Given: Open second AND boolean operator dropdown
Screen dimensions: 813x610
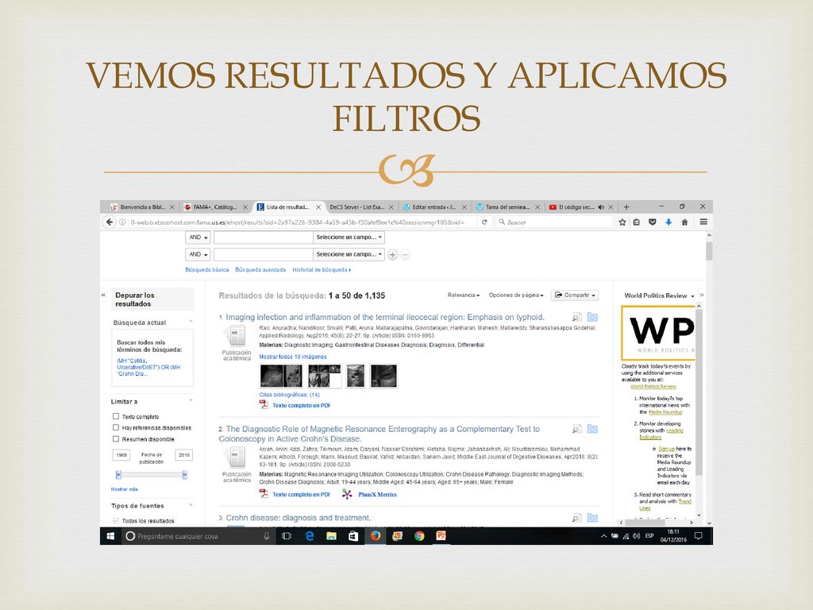Looking at the screenshot, I should [198, 255].
